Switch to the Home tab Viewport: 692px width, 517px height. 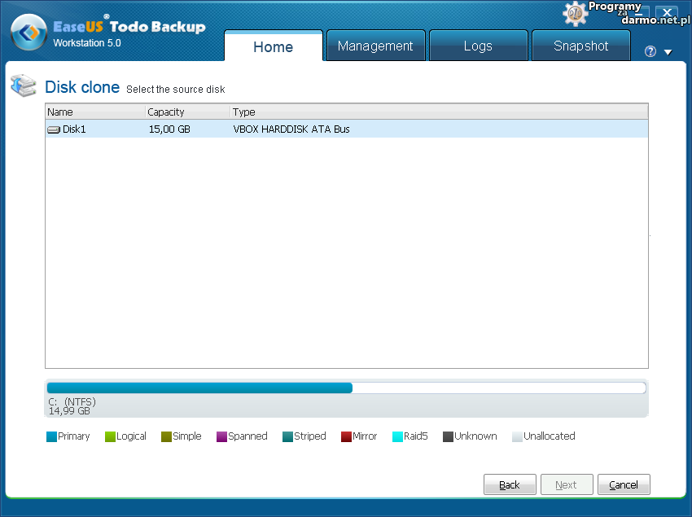point(273,46)
